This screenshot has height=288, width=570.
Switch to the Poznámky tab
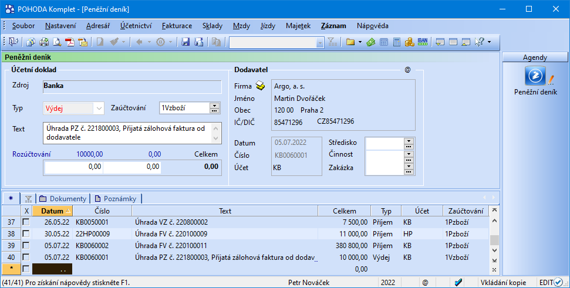coord(115,199)
